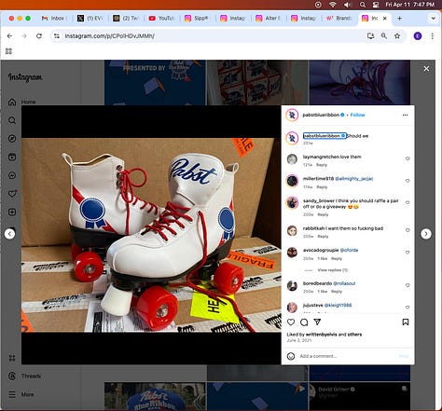Viewport: 442px width, 411px height.
Task: Open Chrome three-dot menu
Action: coord(433,36)
